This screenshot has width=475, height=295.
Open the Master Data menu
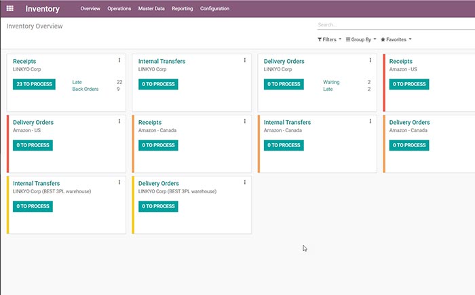(x=153, y=9)
